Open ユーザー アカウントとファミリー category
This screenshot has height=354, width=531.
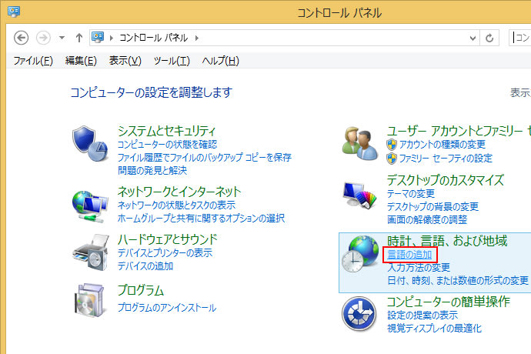tap(459, 131)
